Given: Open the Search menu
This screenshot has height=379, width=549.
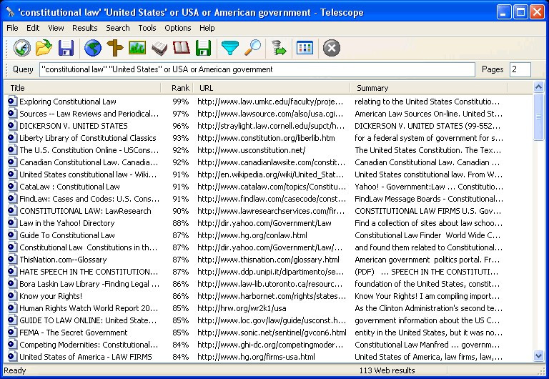Looking at the screenshot, I should pos(118,28).
